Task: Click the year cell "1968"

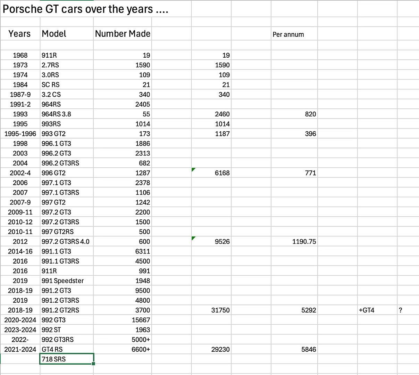Action: (20, 55)
